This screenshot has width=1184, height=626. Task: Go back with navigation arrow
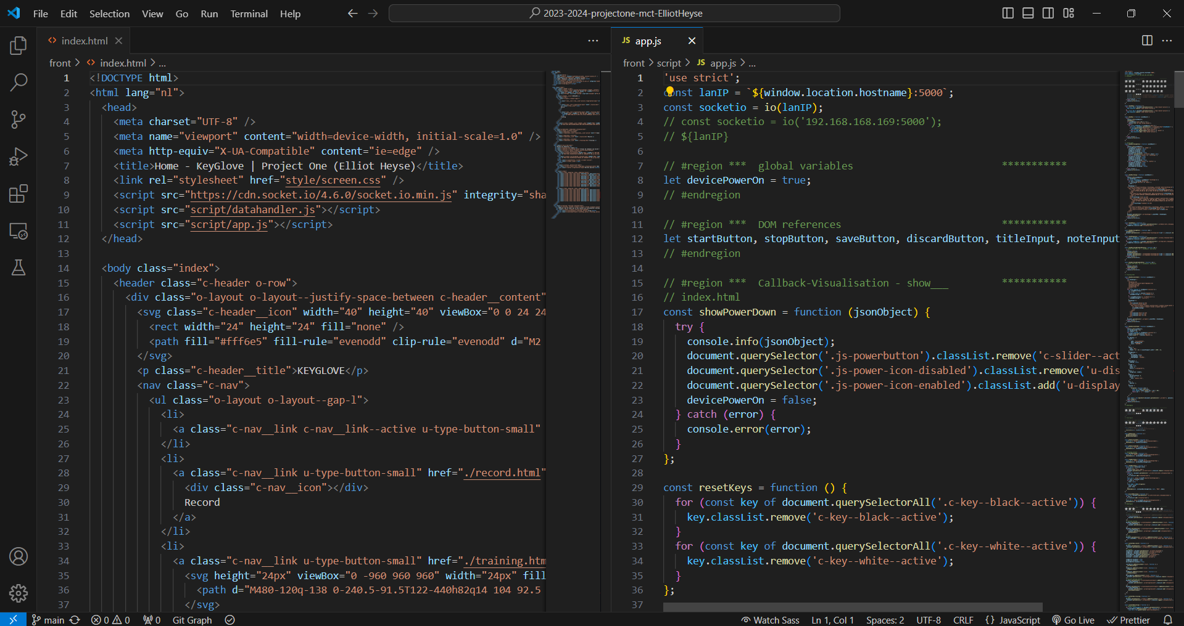click(352, 13)
